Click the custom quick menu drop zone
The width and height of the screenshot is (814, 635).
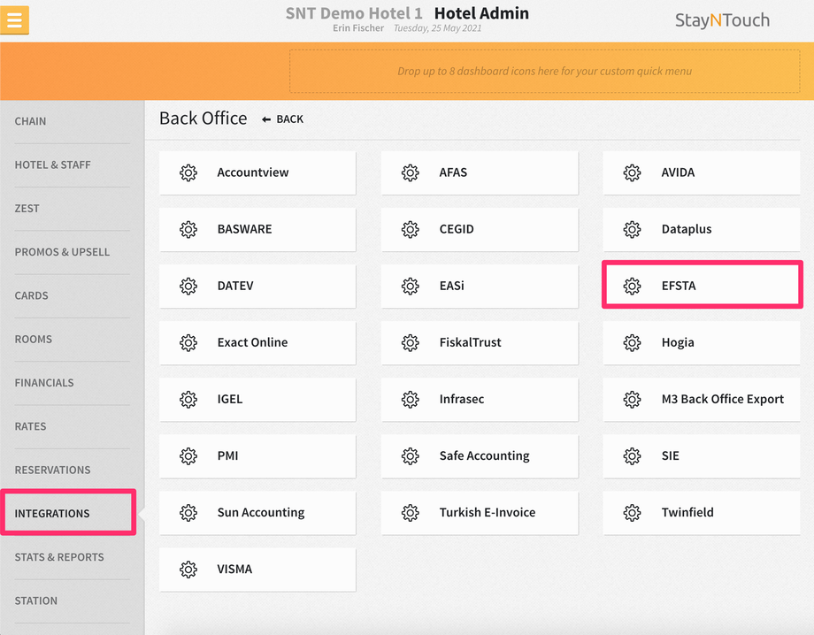coord(544,71)
